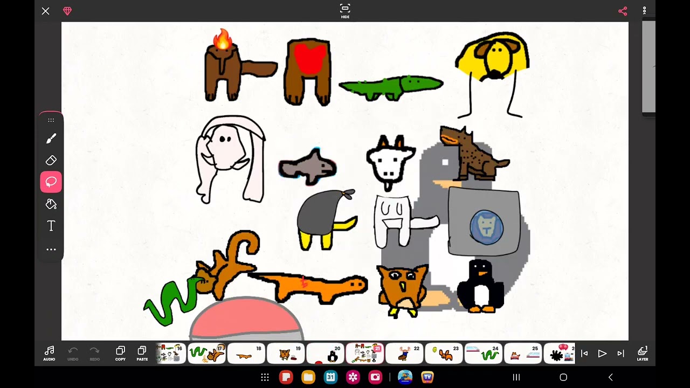Image resolution: width=690 pixels, height=388 pixels.
Task: Select frame 16 thumbnail
Action: 170,354
